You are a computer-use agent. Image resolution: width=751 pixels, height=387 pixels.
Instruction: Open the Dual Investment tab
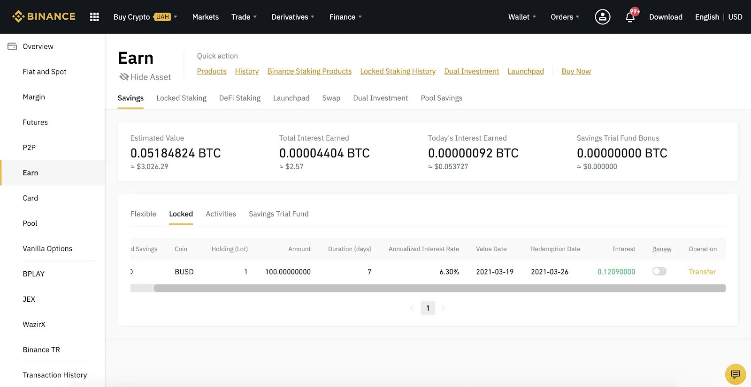pyautogui.click(x=381, y=98)
